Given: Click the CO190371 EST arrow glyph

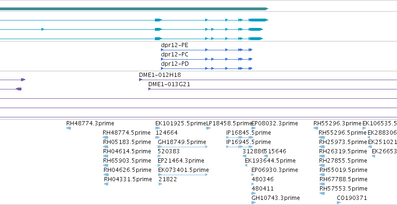Looking at the screenshot, I should click(x=339, y=203).
